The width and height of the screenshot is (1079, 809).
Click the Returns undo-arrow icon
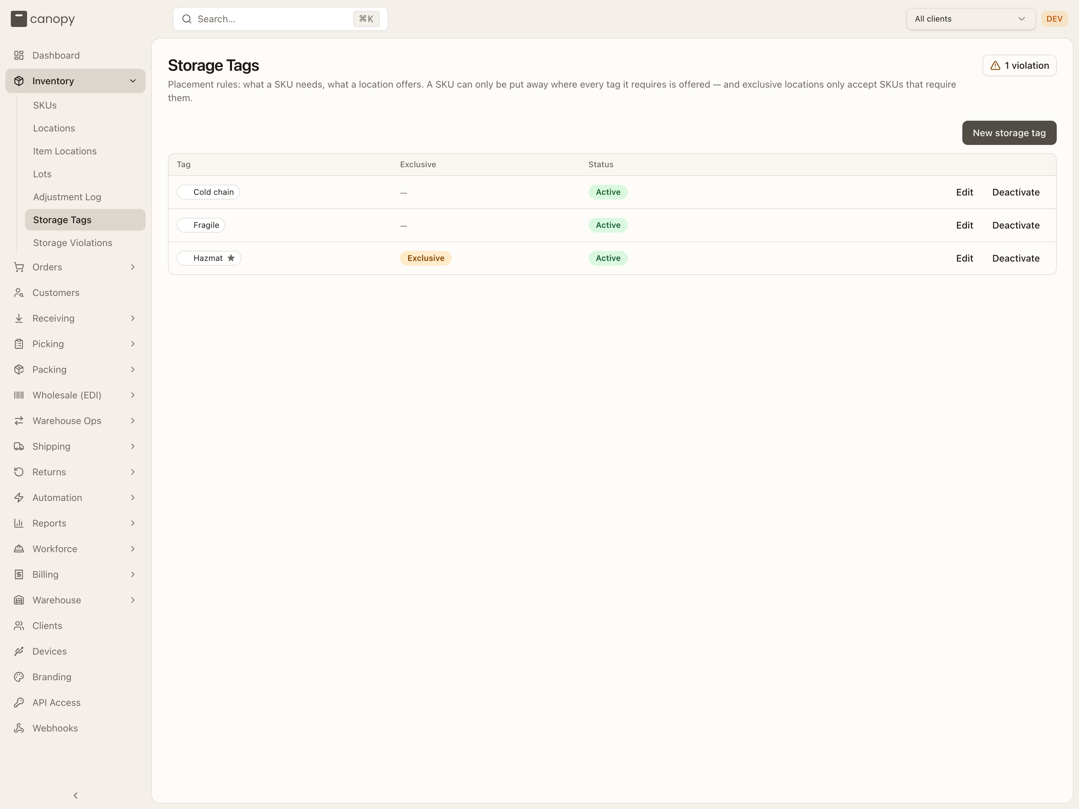click(19, 472)
